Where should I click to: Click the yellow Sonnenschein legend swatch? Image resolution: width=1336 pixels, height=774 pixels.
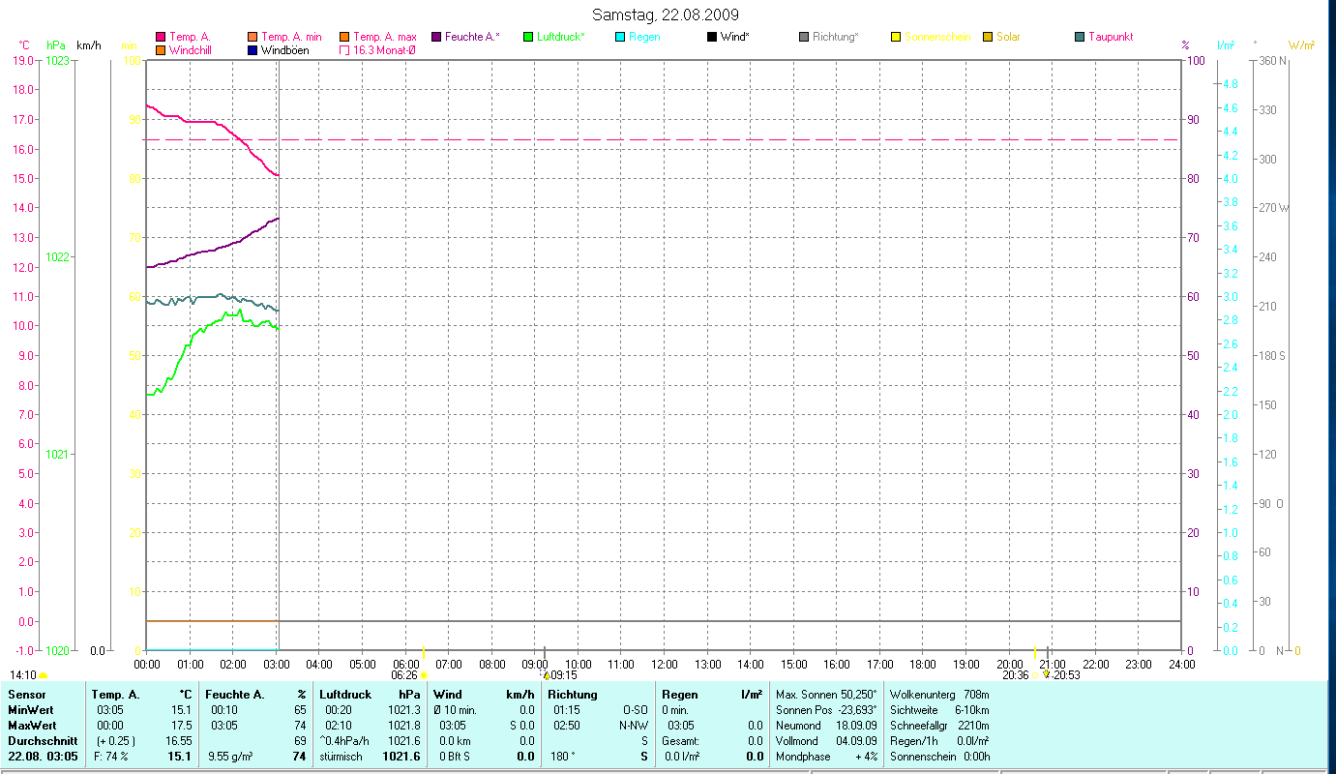pos(896,37)
